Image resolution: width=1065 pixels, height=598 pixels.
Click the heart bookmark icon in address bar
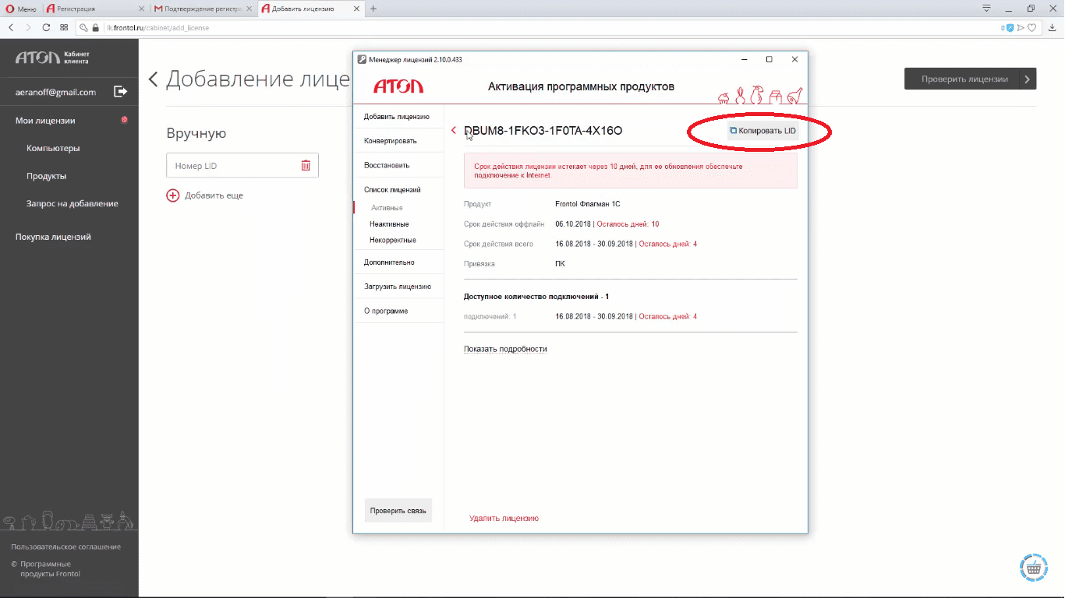tap(1031, 27)
